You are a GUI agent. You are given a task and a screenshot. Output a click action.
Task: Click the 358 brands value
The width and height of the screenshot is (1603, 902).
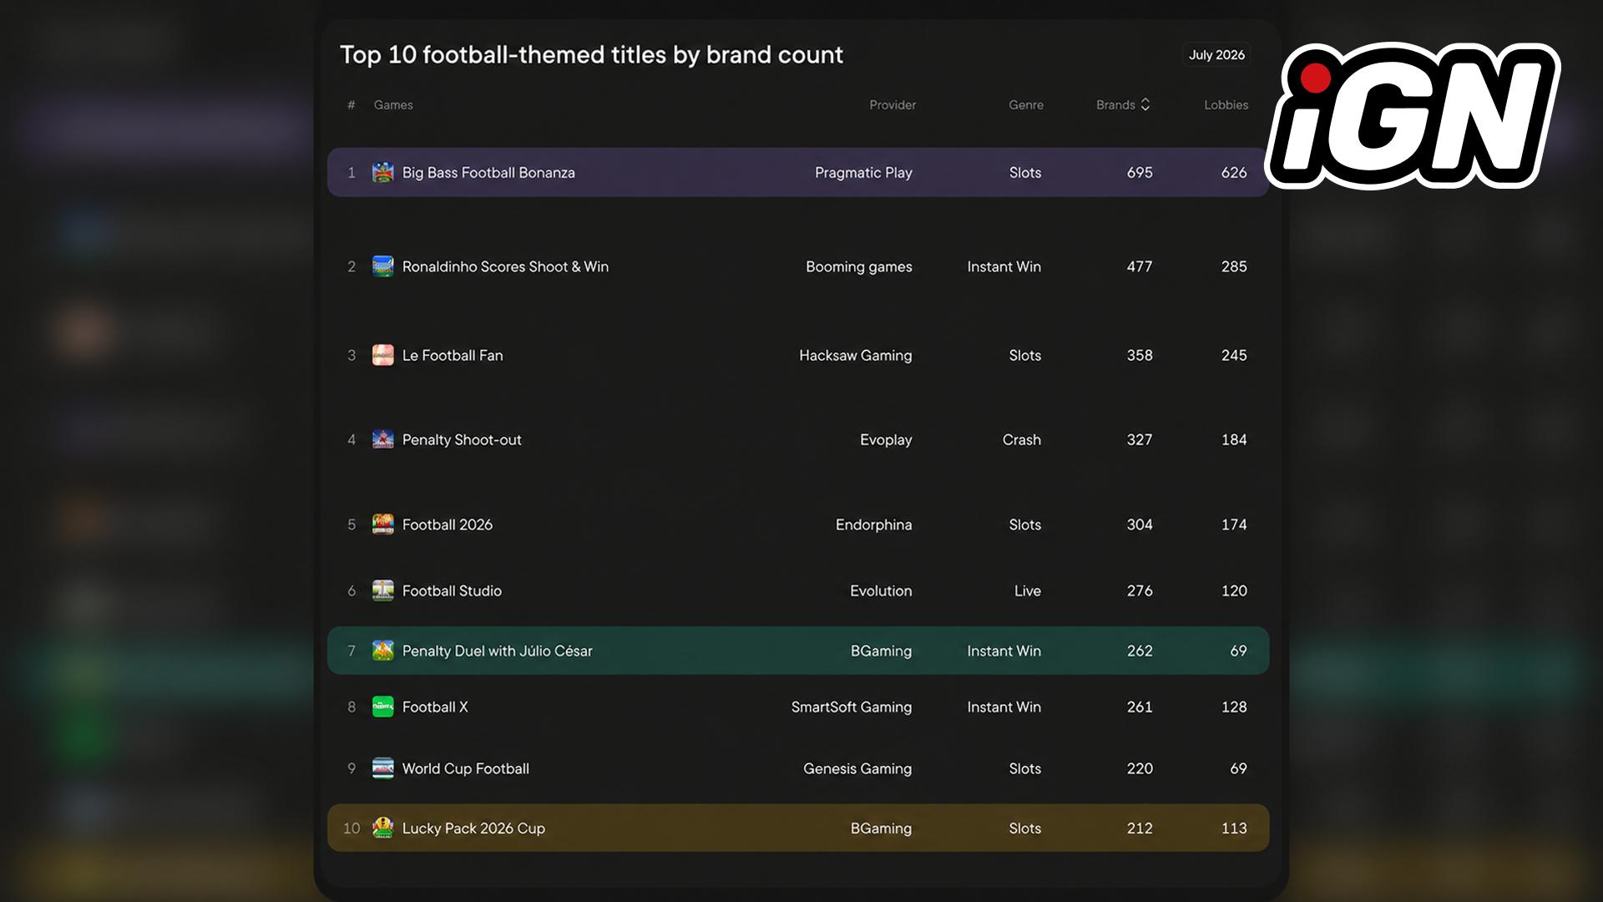pyautogui.click(x=1140, y=355)
